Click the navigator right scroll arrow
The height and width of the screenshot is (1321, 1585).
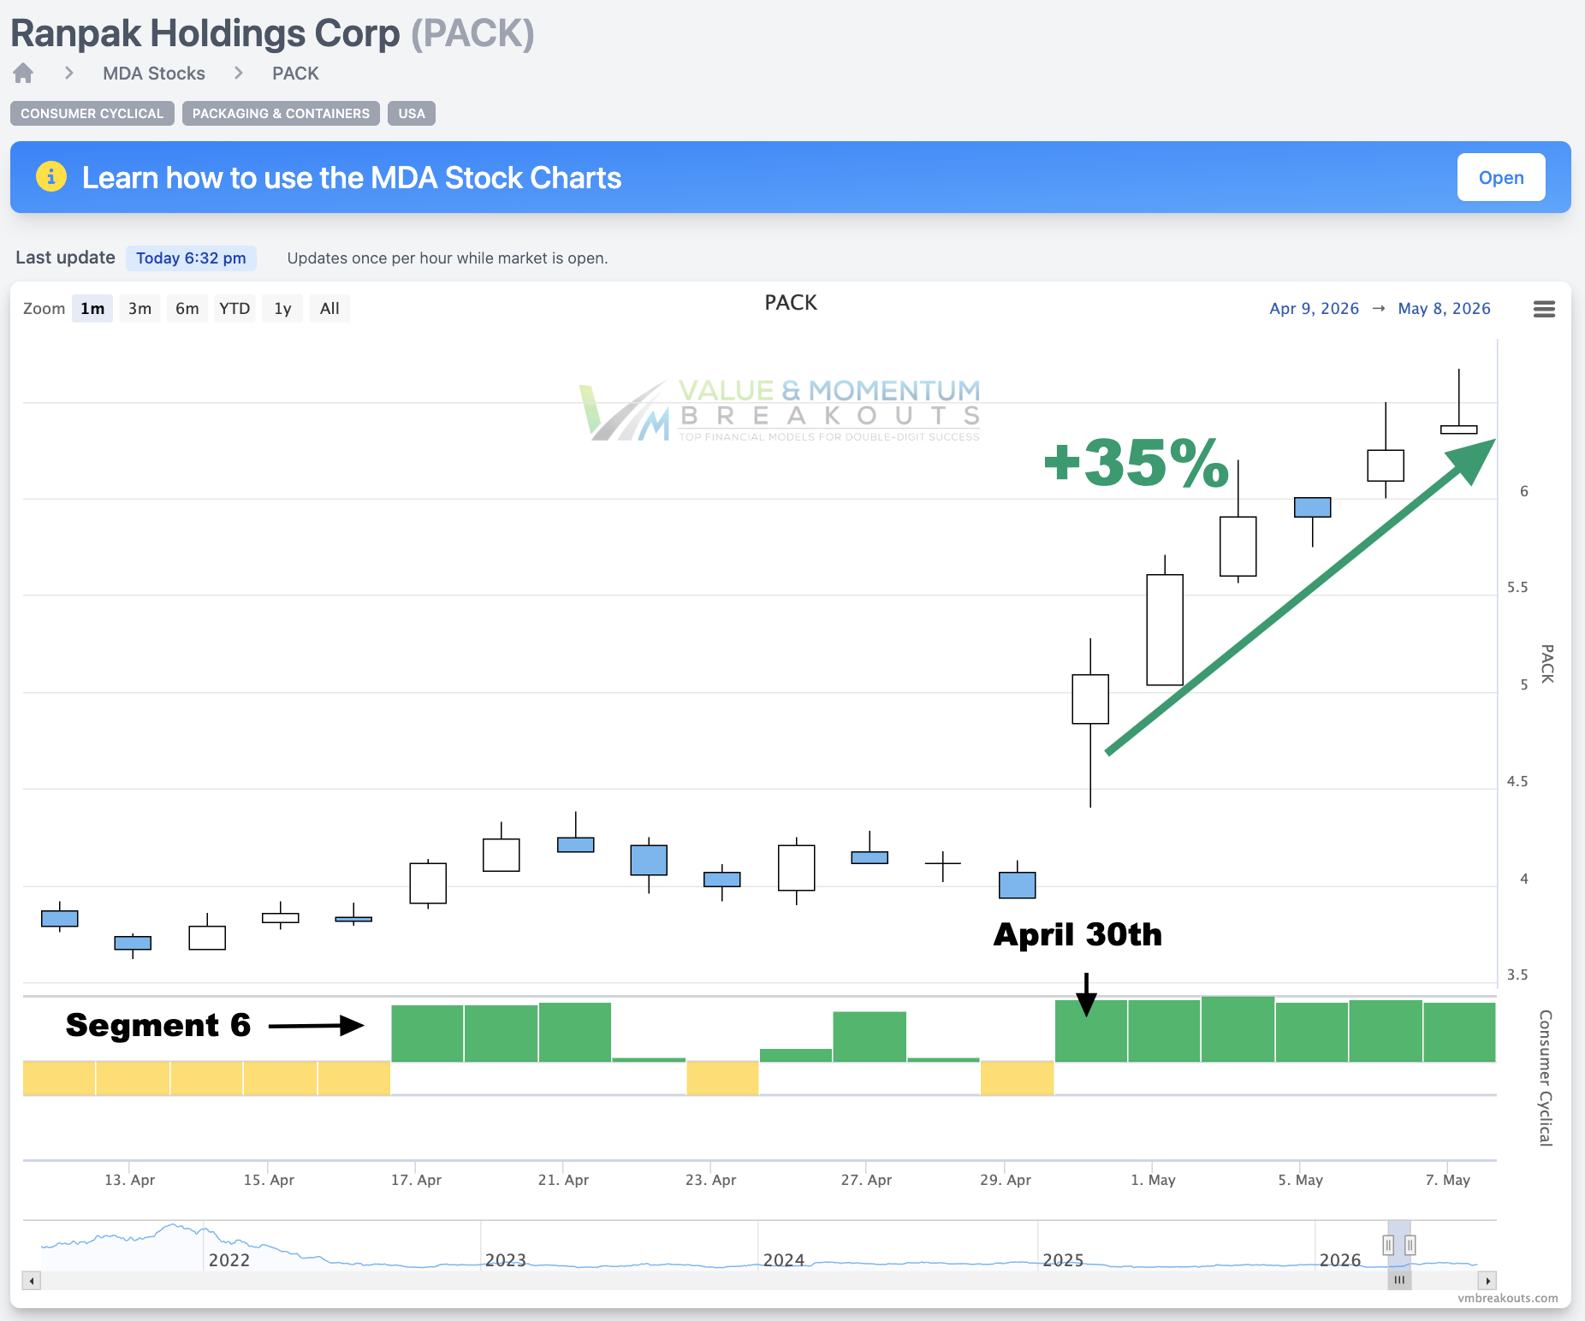tap(1487, 1281)
